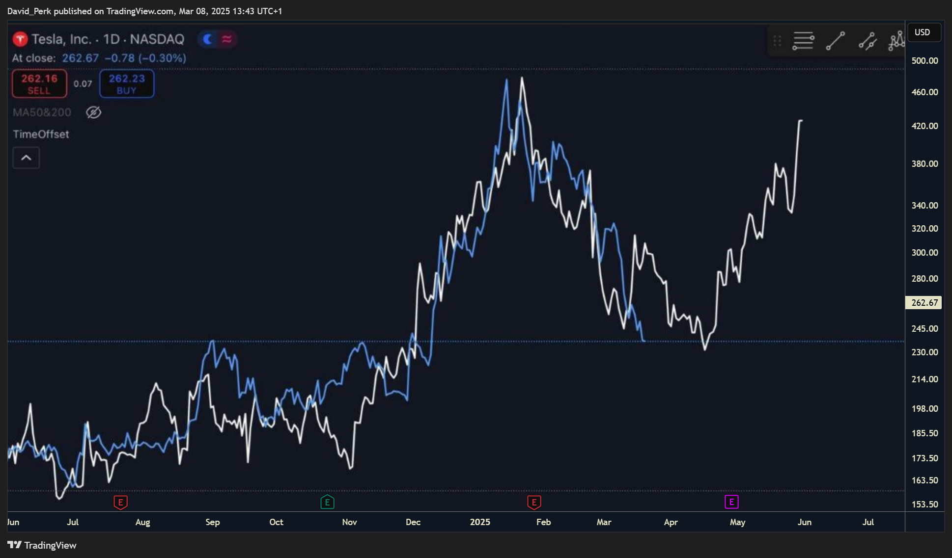This screenshot has width=952, height=558.
Task: Click the Apr label on time axis
Action: tap(671, 522)
